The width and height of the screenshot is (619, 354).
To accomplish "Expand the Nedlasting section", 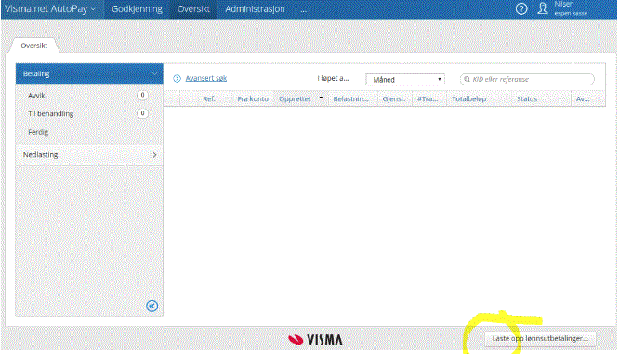I will (89, 155).
